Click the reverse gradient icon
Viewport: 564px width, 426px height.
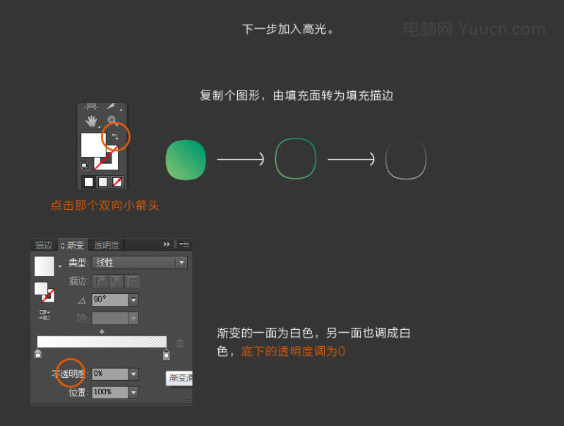pyautogui.click(x=44, y=314)
